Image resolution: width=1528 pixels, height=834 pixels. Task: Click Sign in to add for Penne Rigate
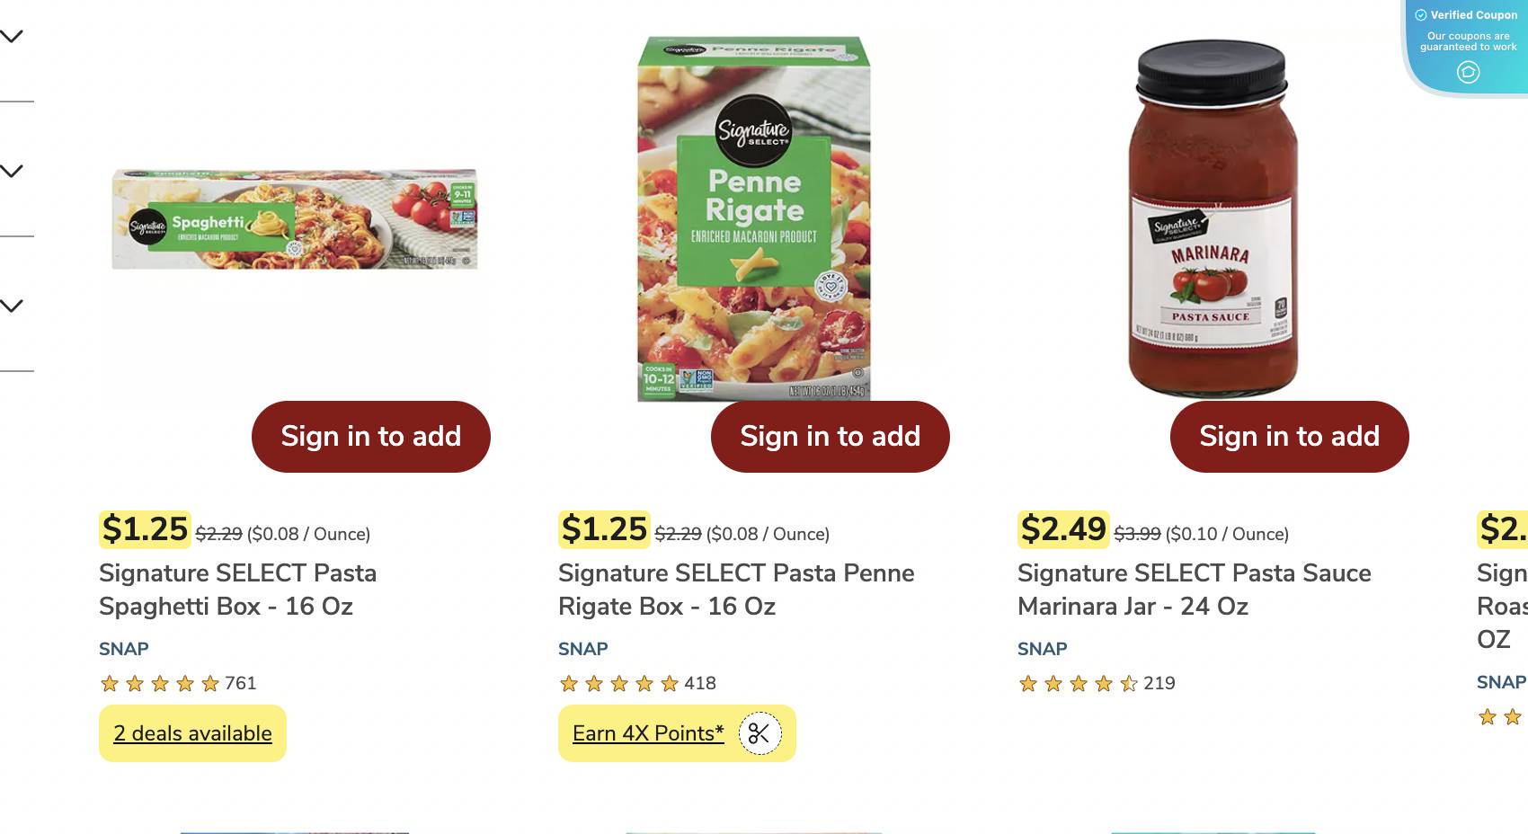(830, 436)
